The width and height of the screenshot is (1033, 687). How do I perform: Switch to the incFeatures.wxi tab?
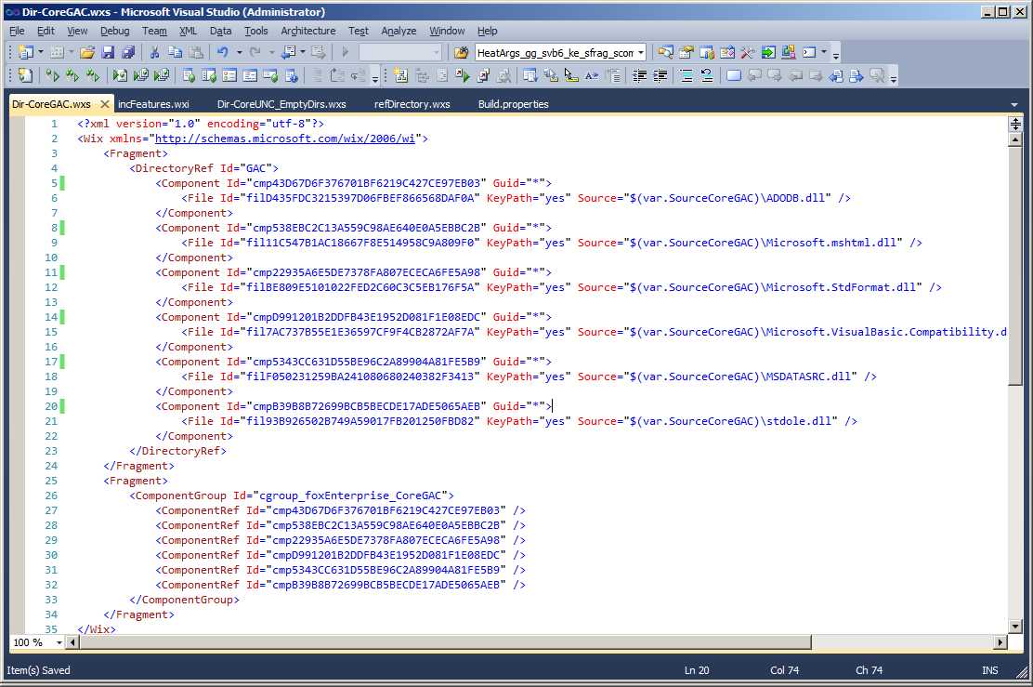click(153, 104)
